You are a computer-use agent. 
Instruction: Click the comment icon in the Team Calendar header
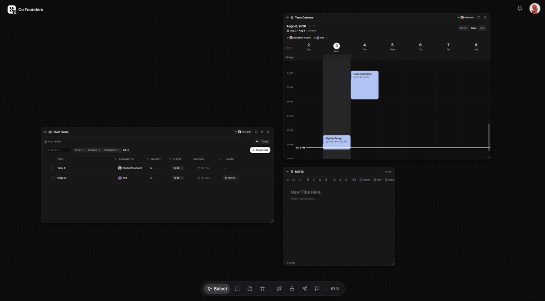coord(479,17)
